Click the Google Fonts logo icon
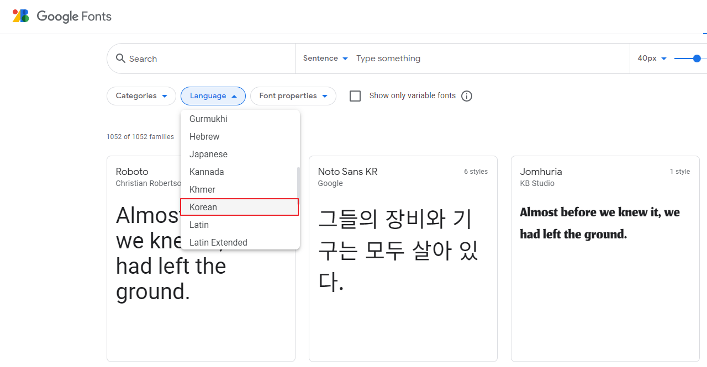 point(21,16)
